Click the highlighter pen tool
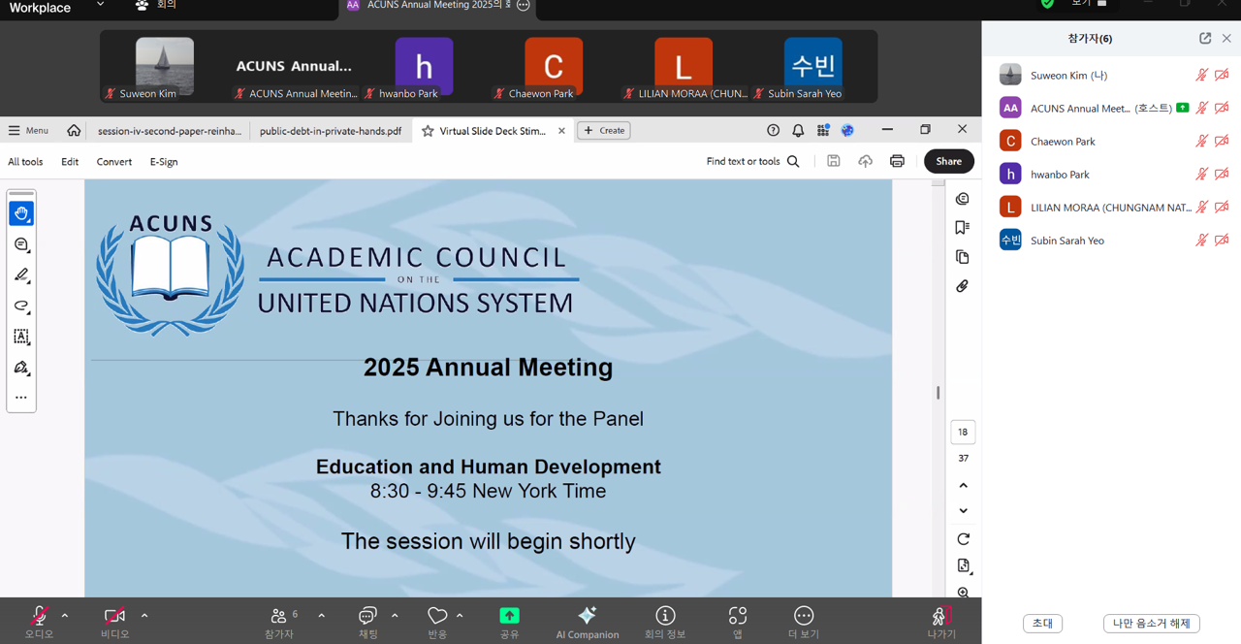Viewport: 1241px width, 644px height. [x=21, y=275]
